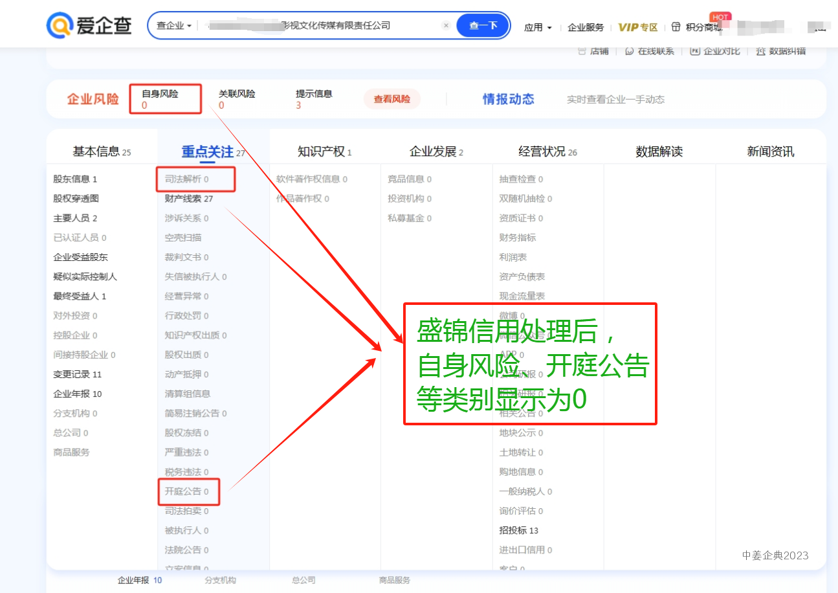Open 司法解析 0 item
Screen dimensions: 838x593
coord(186,179)
